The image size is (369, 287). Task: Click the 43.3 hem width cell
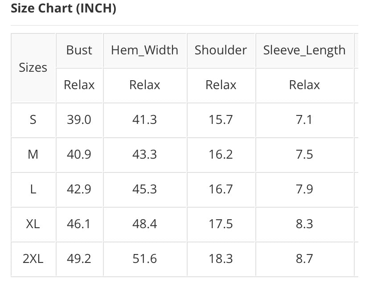point(144,154)
